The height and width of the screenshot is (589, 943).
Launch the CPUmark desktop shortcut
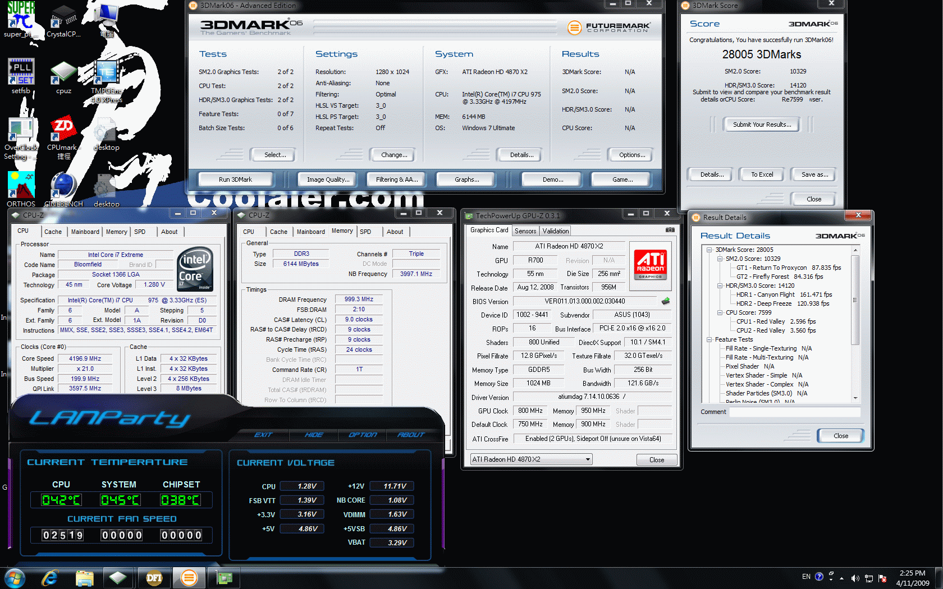[63, 139]
